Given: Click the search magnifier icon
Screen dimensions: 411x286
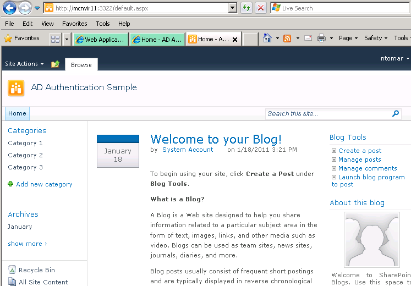Looking at the screenshot, I should [x=395, y=114].
